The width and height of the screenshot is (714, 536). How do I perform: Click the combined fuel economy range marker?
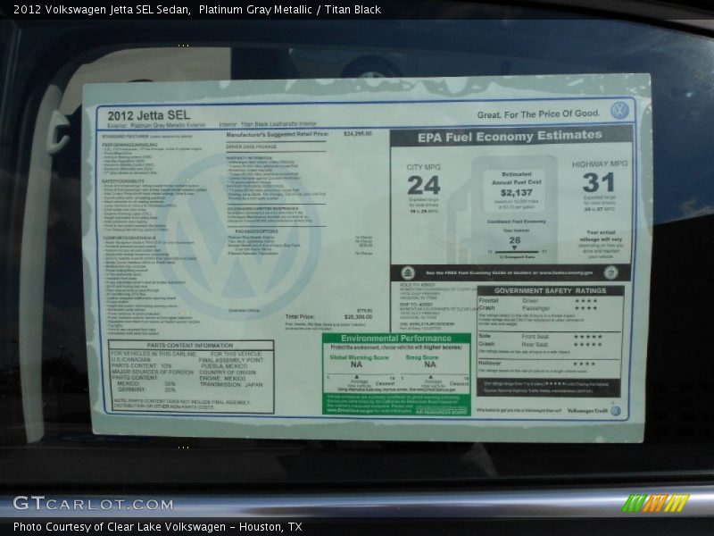tap(515, 248)
